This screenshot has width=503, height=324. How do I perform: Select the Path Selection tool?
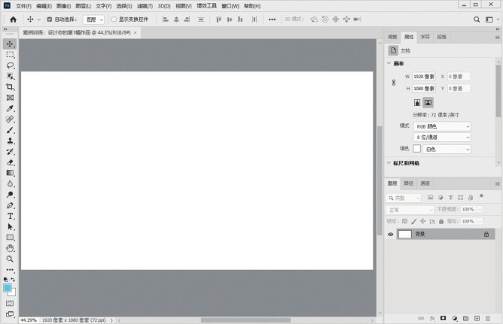pyautogui.click(x=10, y=227)
